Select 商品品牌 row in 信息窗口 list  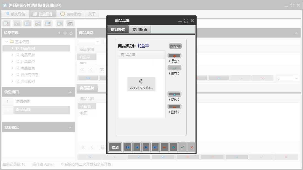36,110
